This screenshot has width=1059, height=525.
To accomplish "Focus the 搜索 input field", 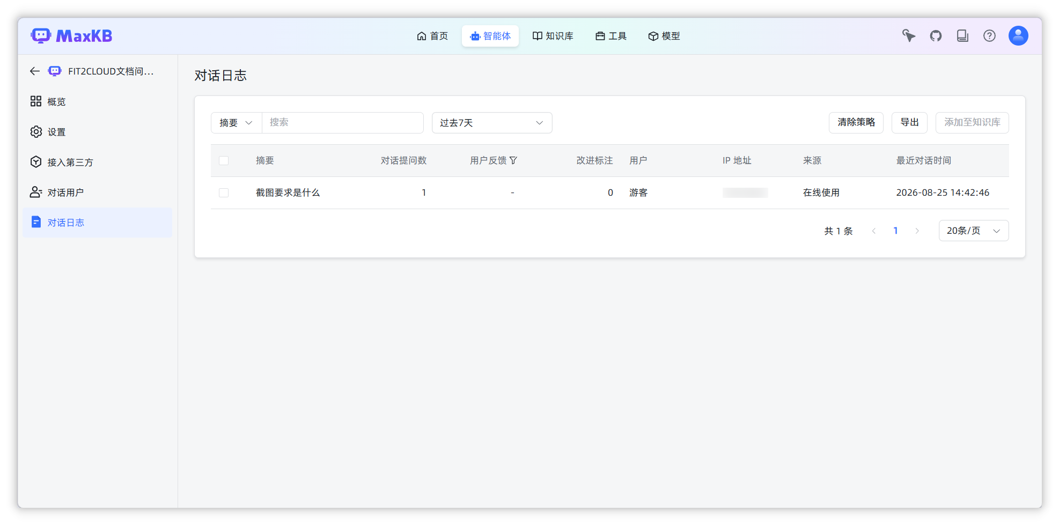I will click(x=343, y=123).
